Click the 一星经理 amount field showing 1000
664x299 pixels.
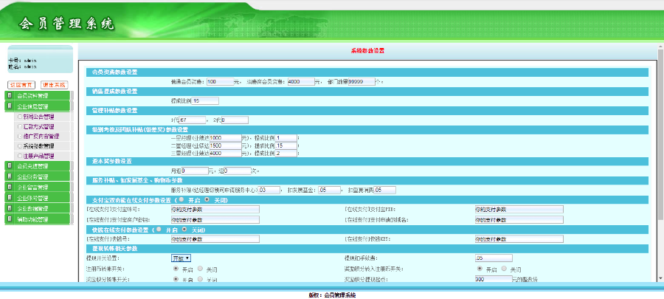click(x=225, y=138)
